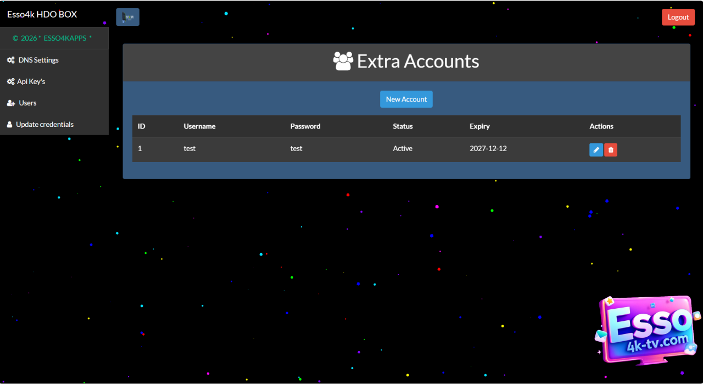
Task: Click the Expiry column header
Action: 479,126
